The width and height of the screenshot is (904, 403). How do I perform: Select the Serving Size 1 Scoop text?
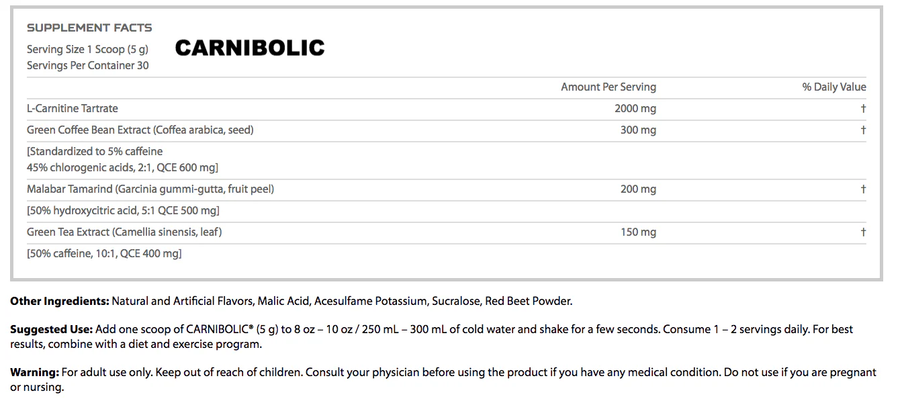pyautogui.click(x=87, y=49)
